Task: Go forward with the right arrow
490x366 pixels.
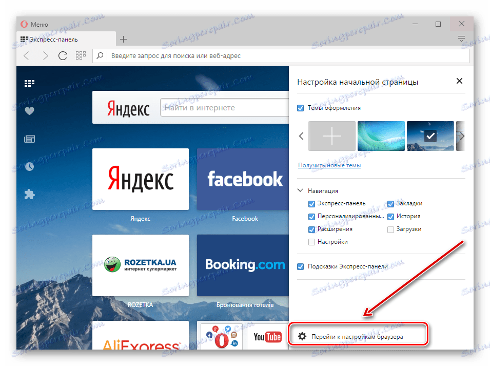Action: 45,55
